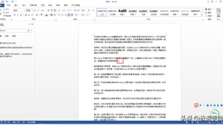223x125 pixels.
Task: Show or hide paragraph marks
Action: point(93,10)
